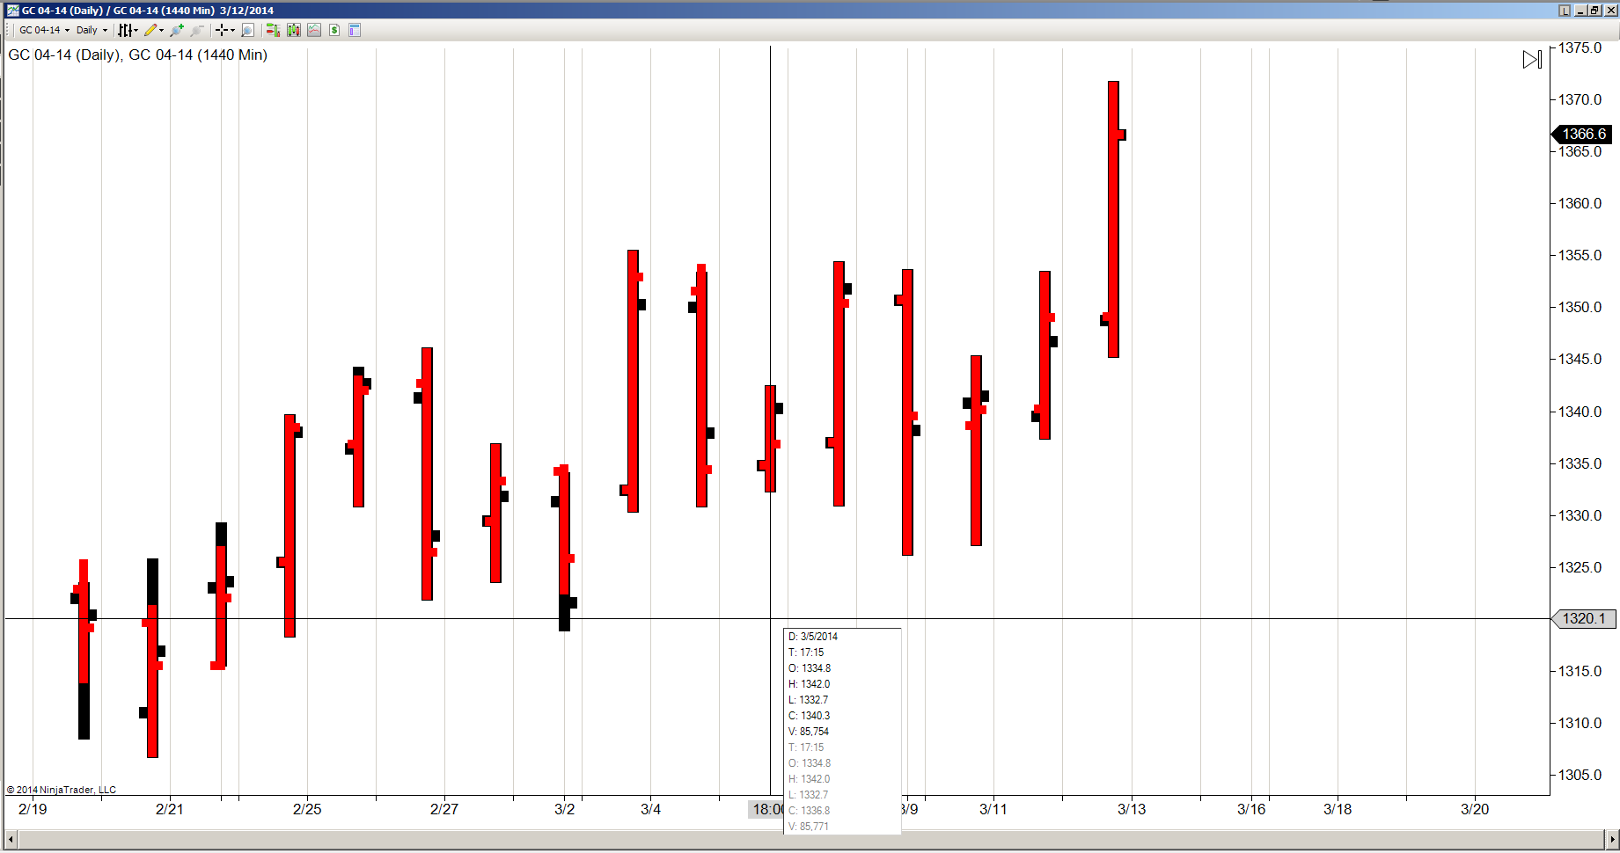Screen dimensions: 1620x853
Task: Click the zoom in magnifier icon
Action: point(177,30)
